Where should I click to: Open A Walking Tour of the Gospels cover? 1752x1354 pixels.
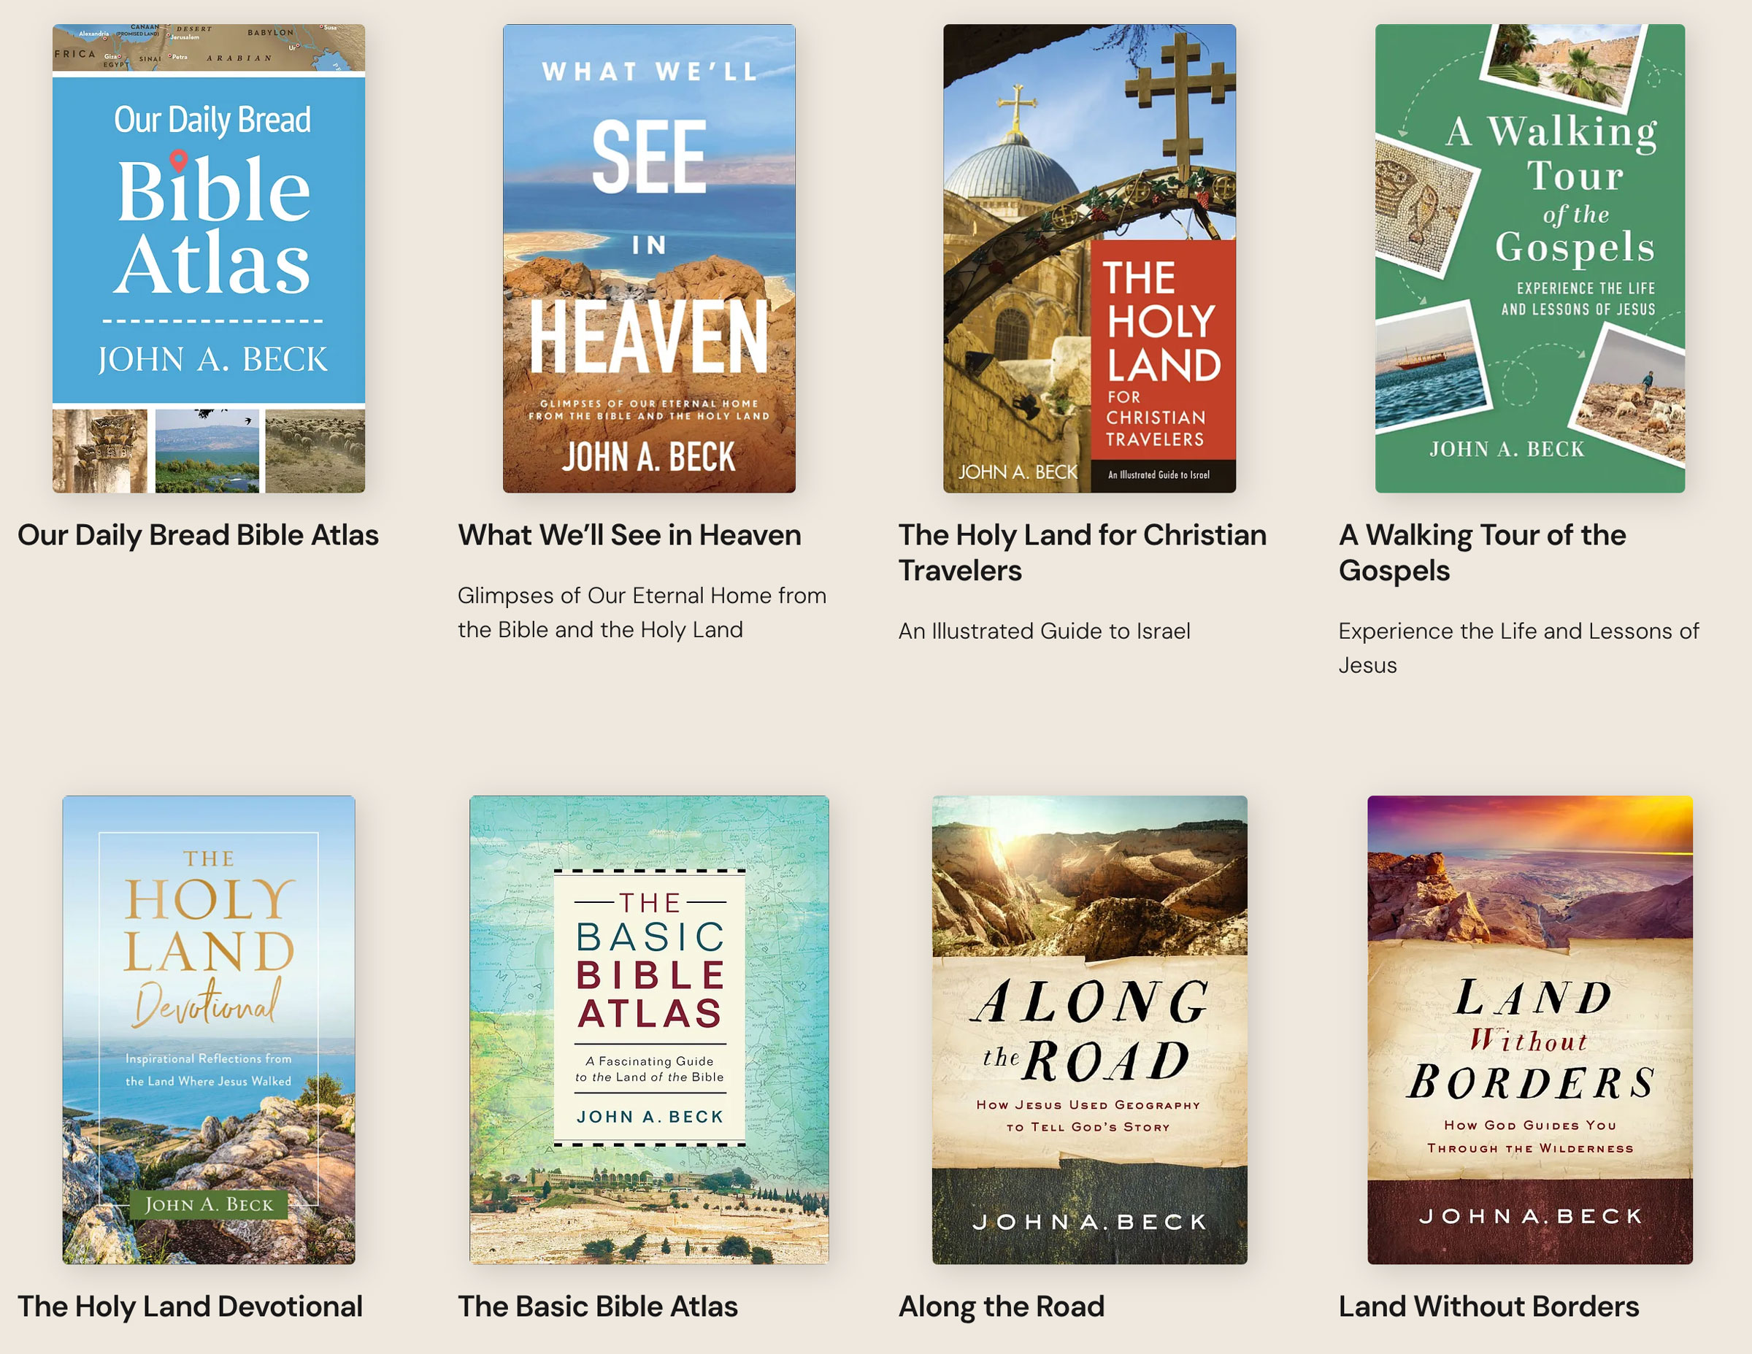click(x=1530, y=258)
